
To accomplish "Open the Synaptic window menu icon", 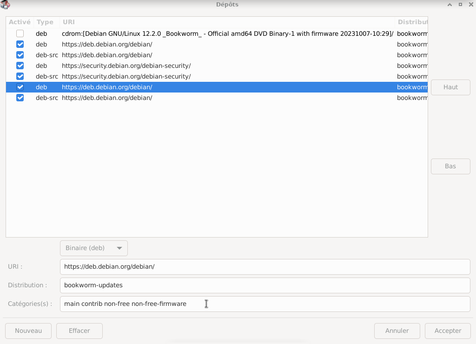I will pyautogui.click(x=5, y=5).
